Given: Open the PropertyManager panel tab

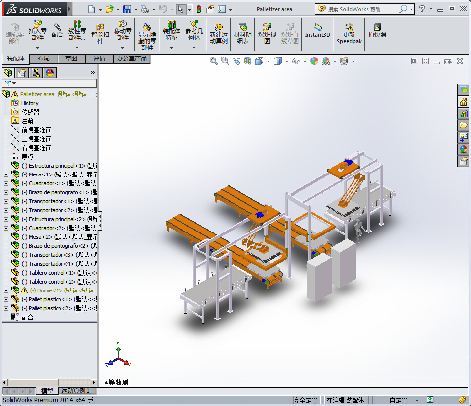Looking at the screenshot, I should 22,73.
